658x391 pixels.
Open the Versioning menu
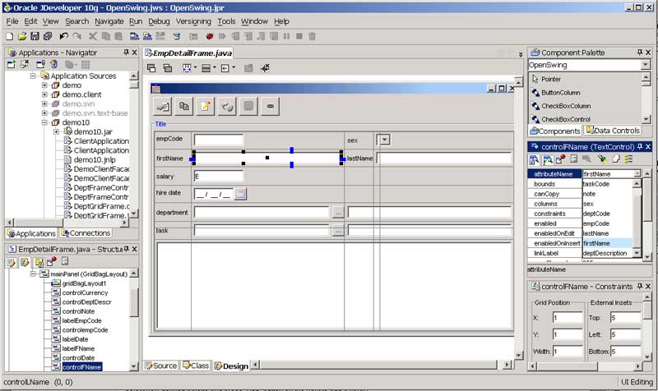[193, 21]
